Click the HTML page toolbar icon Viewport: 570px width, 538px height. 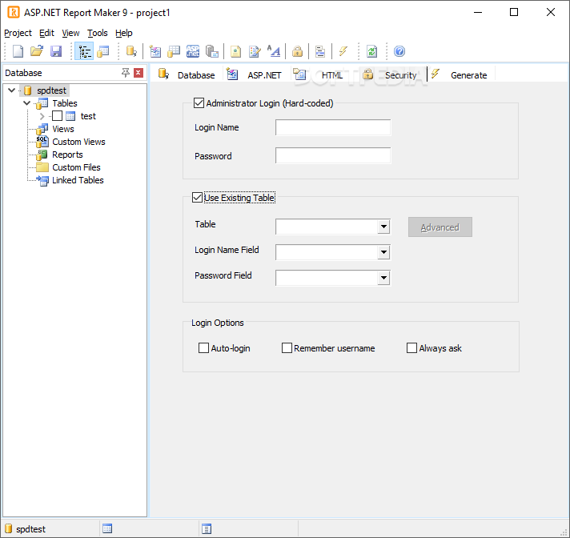point(235,51)
